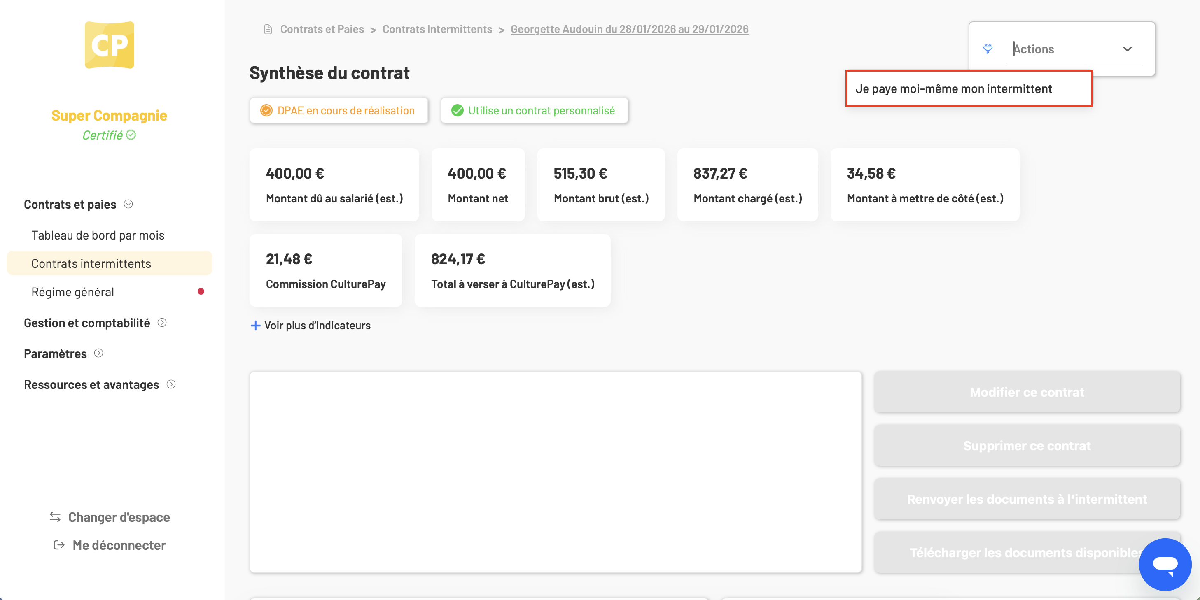Click the logout icon beside Me déconnecter

(59, 544)
